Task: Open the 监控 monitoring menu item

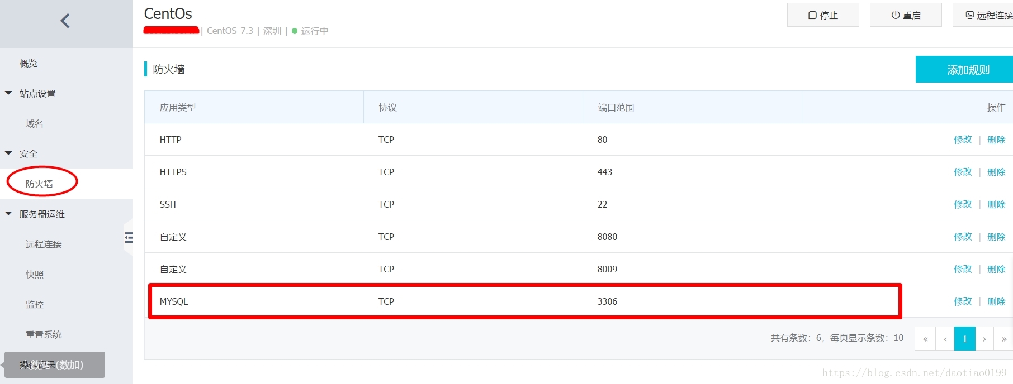Action: 34,304
